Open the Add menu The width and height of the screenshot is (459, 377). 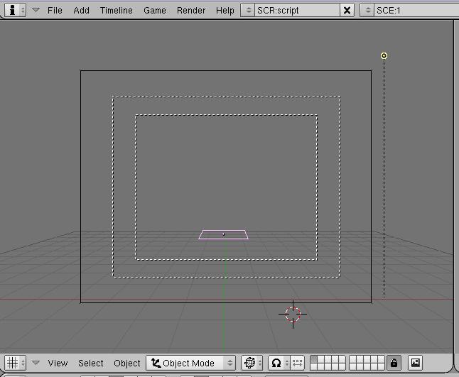(x=81, y=10)
